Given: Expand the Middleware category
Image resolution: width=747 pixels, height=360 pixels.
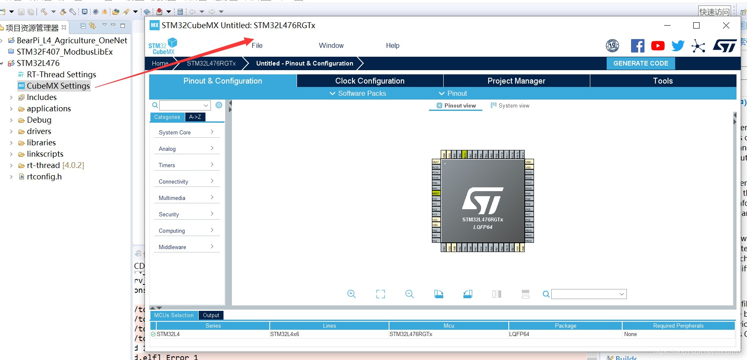Looking at the screenshot, I should pos(187,247).
